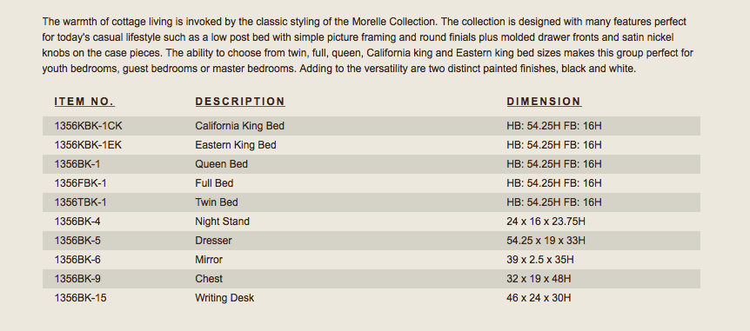This screenshot has height=331, width=750.
Task: Click the Twin Bed description
Action: click(x=216, y=202)
